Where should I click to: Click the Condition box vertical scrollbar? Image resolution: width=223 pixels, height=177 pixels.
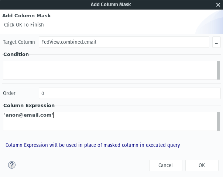click(218, 70)
